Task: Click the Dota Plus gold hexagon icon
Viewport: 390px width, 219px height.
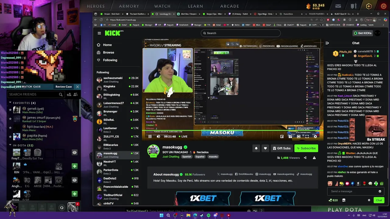Action: [x=369, y=6]
